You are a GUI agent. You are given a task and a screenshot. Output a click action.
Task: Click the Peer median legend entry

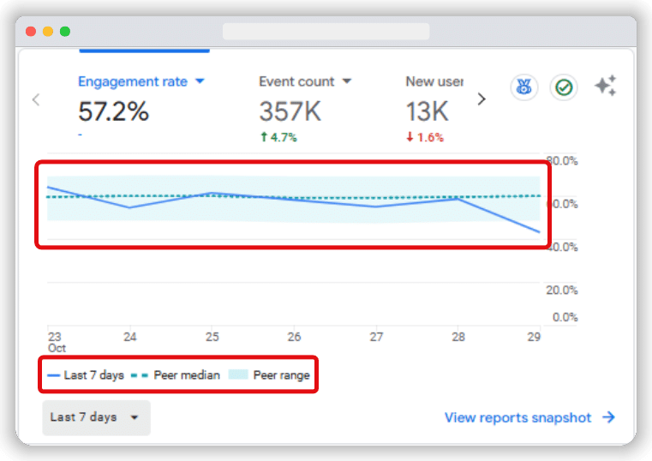pyautogui.click(x=176, y=375)
